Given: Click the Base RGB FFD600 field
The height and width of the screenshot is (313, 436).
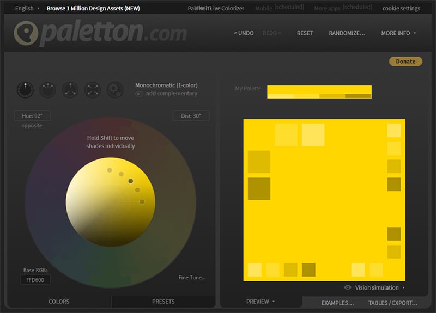Looking at the screenshot, I should (35, 280).
